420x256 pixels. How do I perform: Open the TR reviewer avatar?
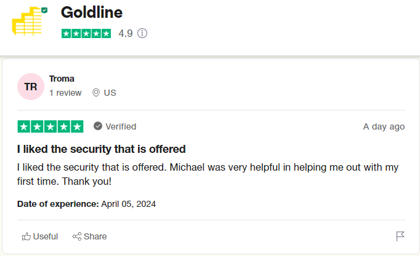pyautogui.click(x=31, y=87)
